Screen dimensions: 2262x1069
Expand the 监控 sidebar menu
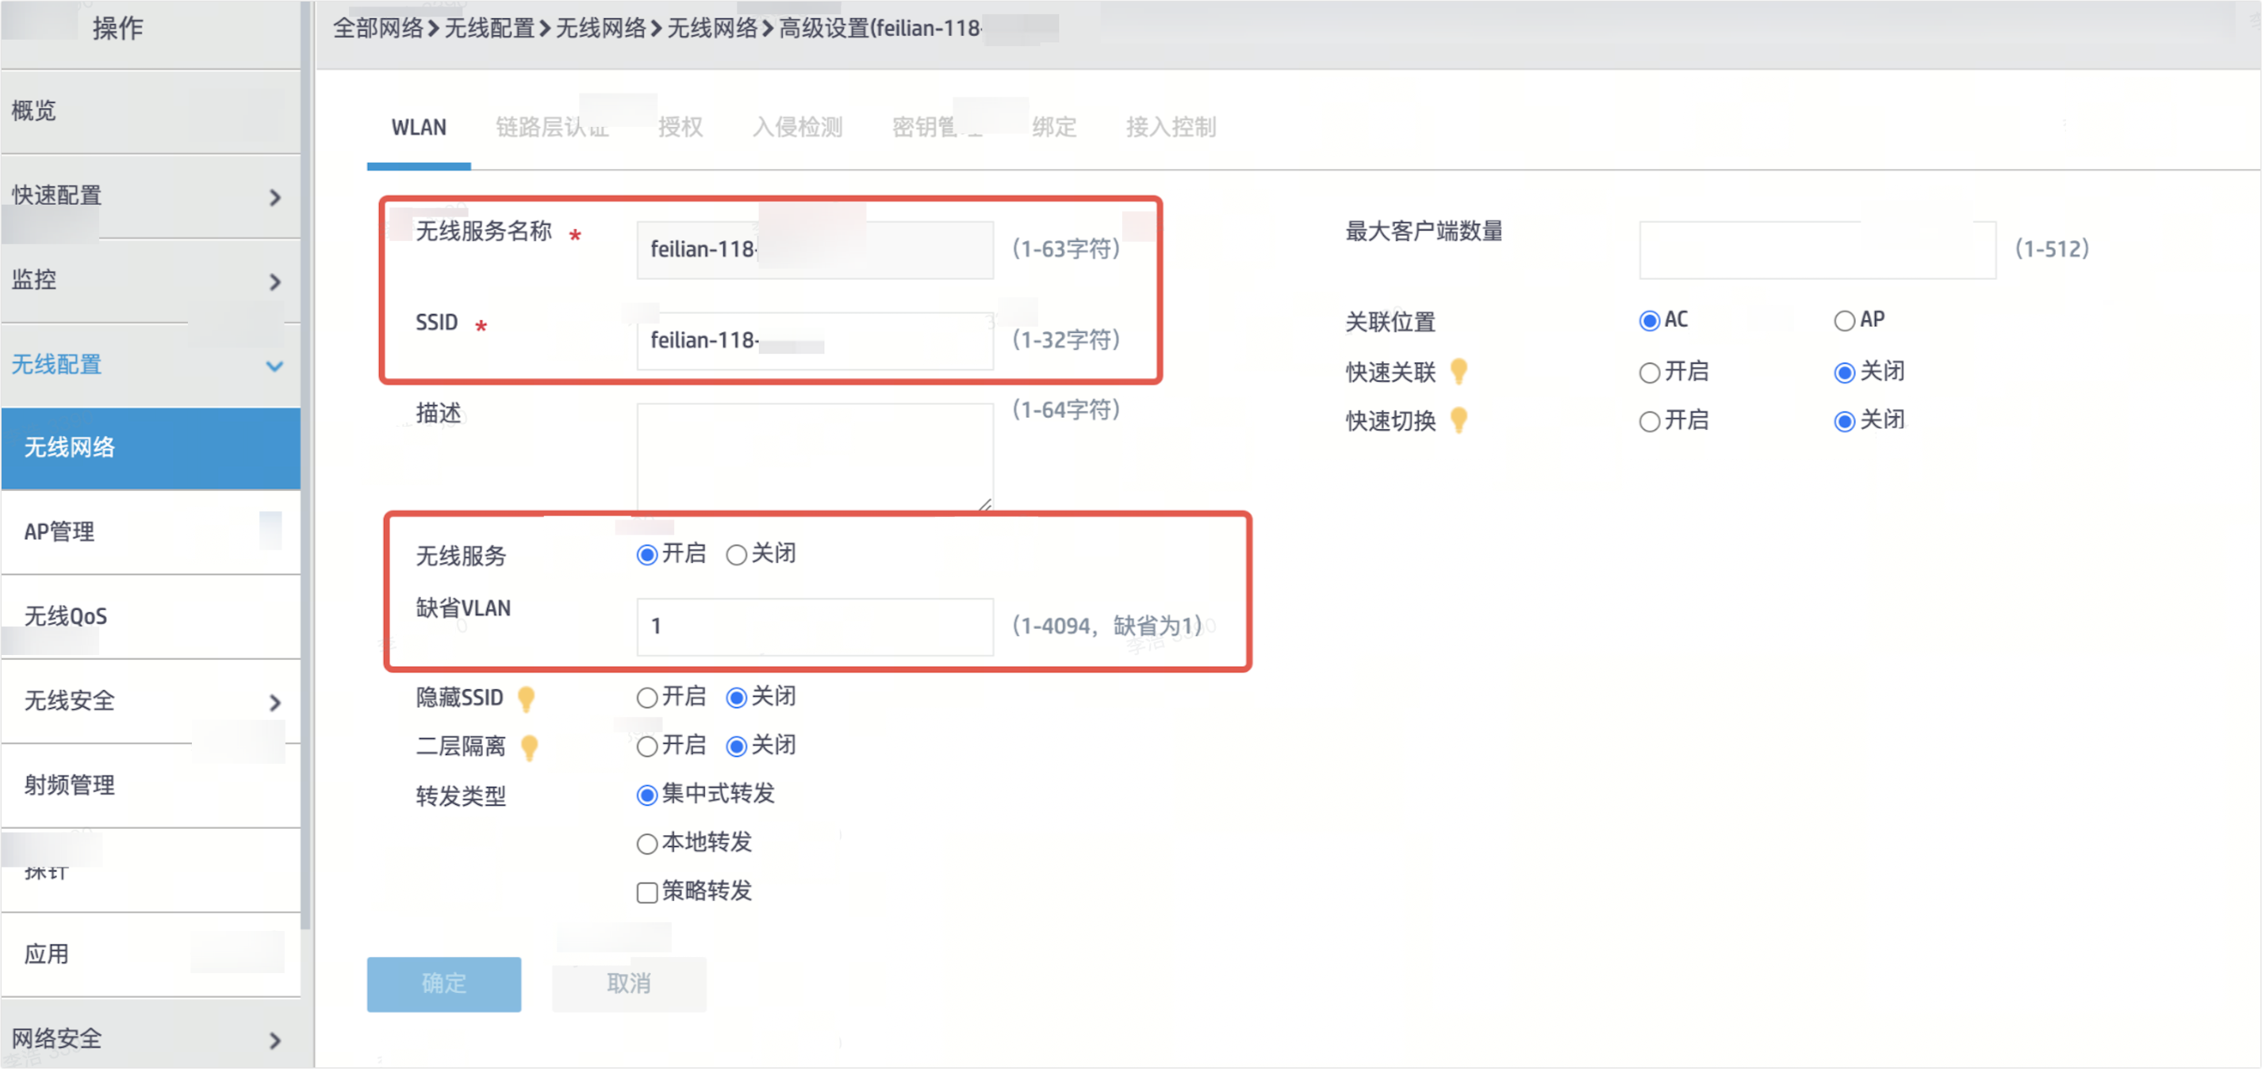150,281
